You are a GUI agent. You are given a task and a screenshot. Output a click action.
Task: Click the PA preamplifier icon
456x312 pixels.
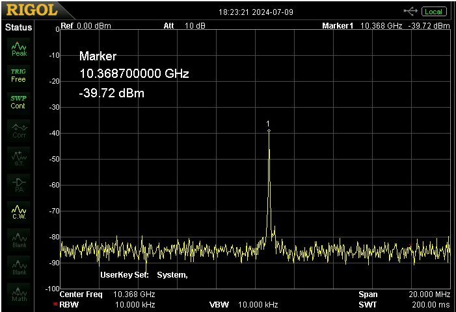tap(19, 185)
